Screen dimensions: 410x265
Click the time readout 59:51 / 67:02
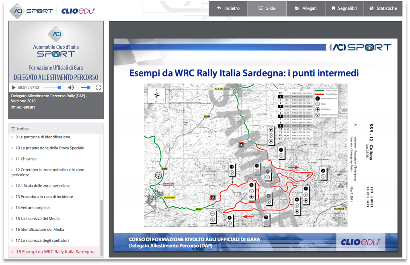[29, 87]
